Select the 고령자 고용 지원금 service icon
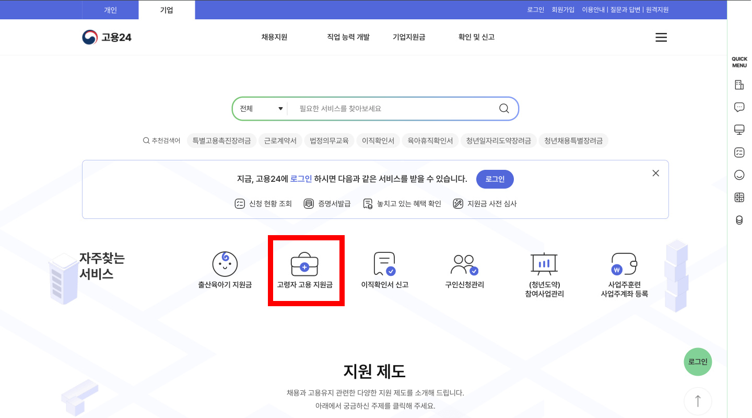 click(305, 271)
